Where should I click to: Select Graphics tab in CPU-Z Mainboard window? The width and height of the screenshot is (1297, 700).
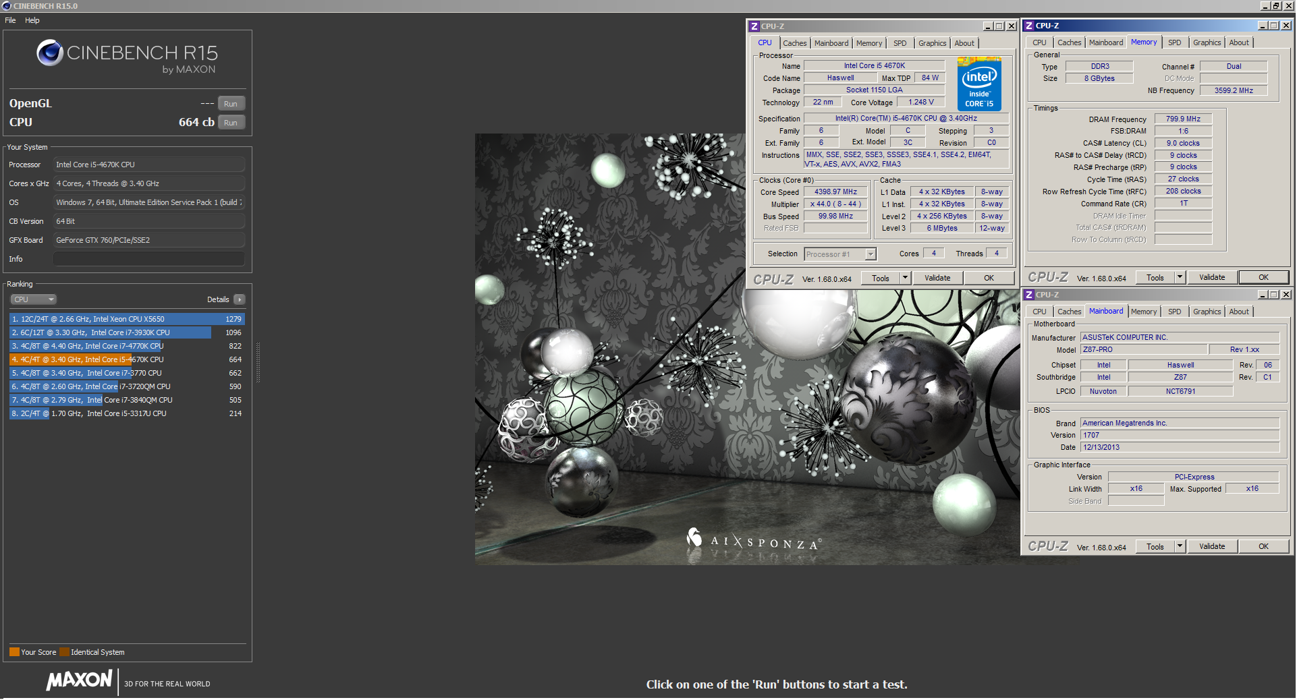pyautogui.click(x=1207, y=312)
